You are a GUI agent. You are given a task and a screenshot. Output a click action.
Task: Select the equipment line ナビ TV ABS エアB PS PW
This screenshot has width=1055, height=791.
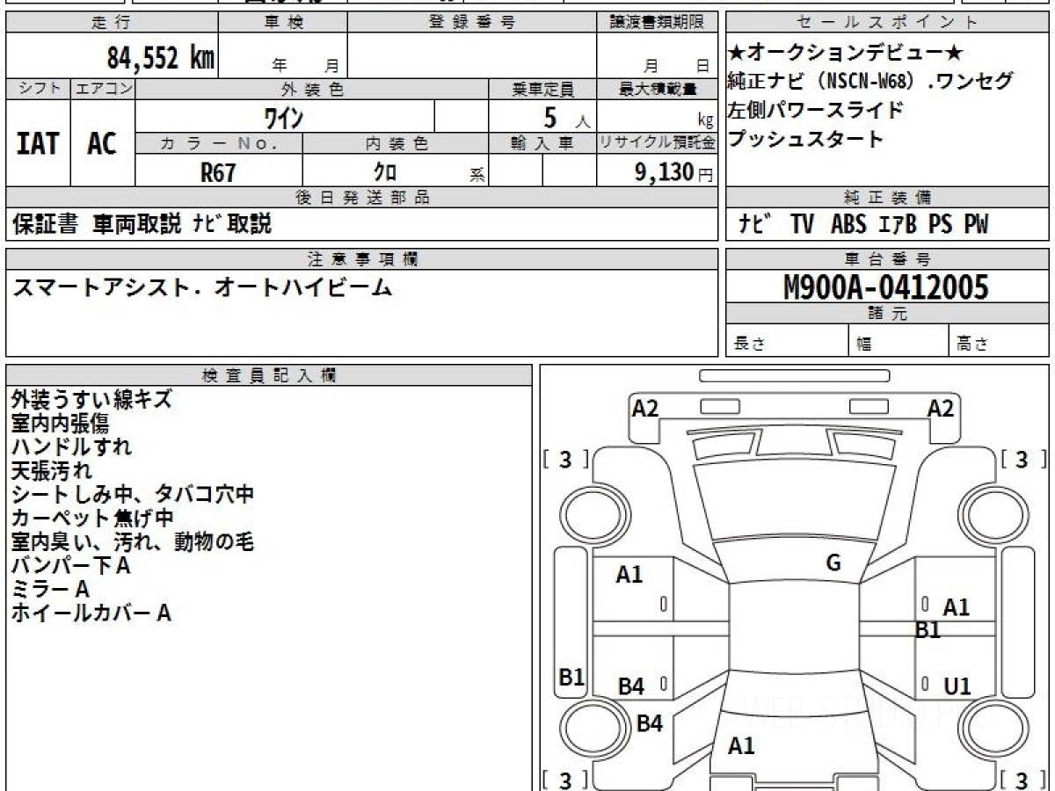pyautogui.click(x=864, y=224)
